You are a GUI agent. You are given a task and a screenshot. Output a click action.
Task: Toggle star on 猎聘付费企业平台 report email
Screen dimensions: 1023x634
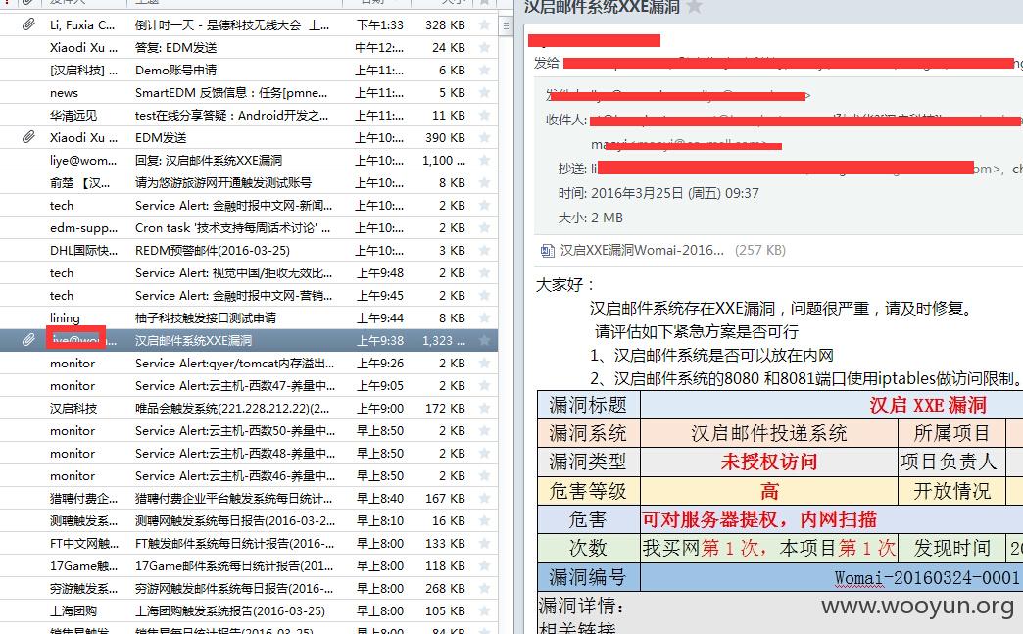point(484,499)
